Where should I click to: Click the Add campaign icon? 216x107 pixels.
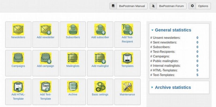pyautogui.click(x=46, y=58)
